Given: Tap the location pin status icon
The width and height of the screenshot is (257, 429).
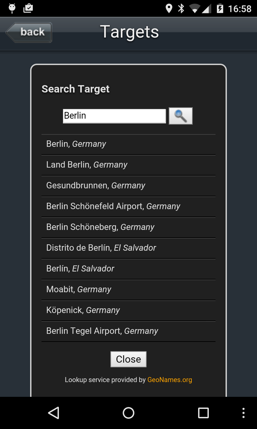Looking at the screenshot, I should tap(169, 8).
